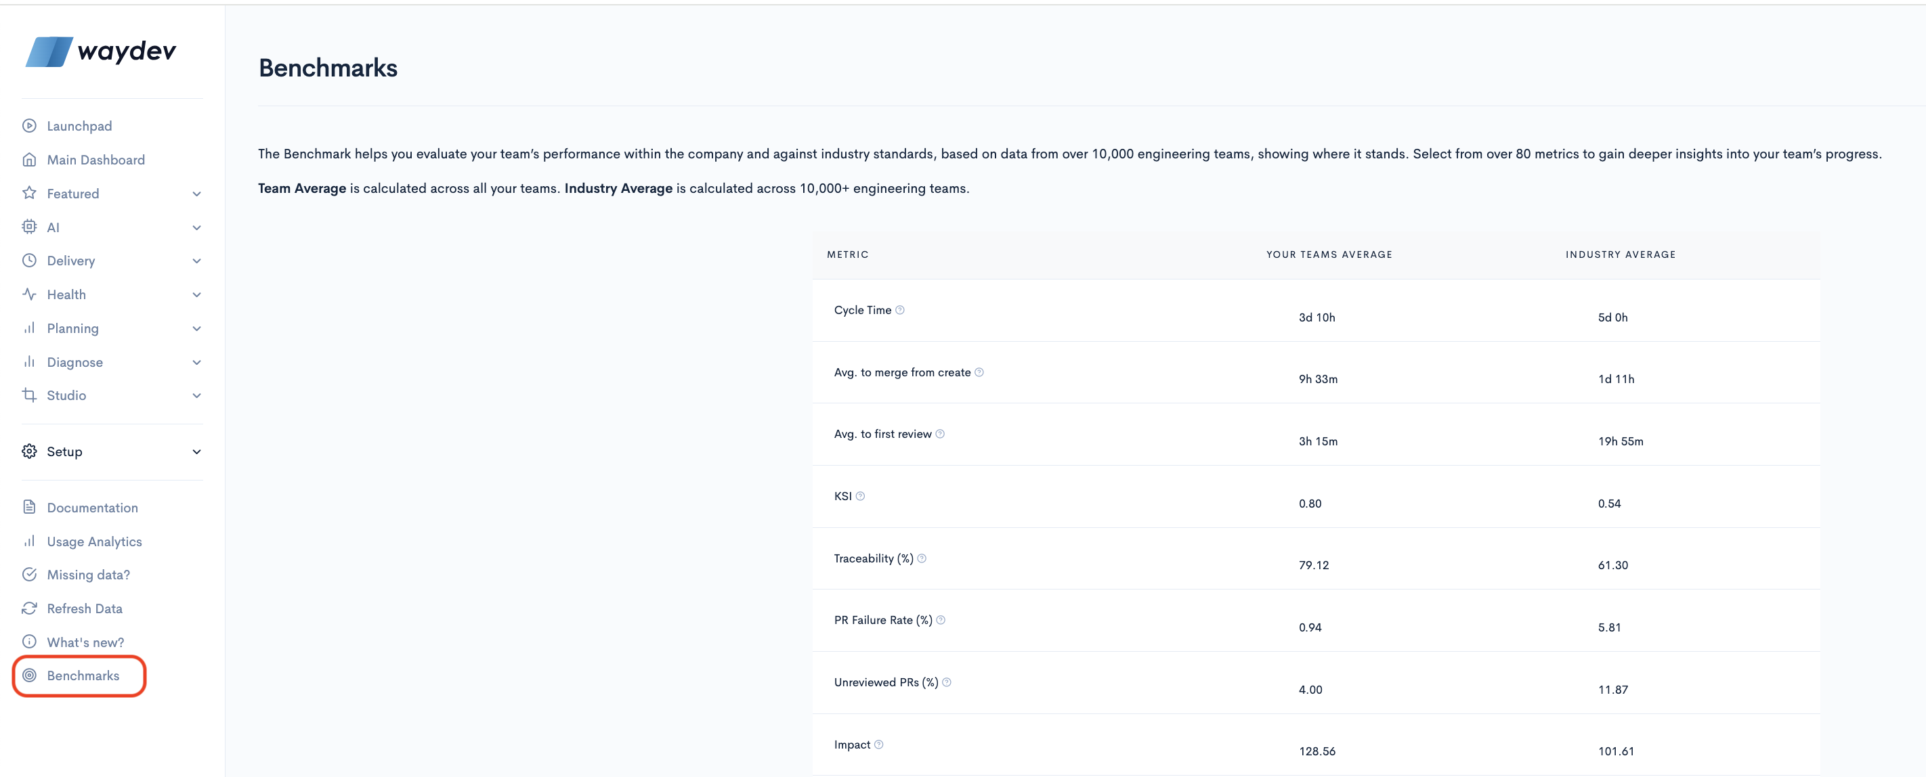This screenshot has height=777, width=1926.
Task: Click PR Failure Rate help icon
Action: pos(941,620)
